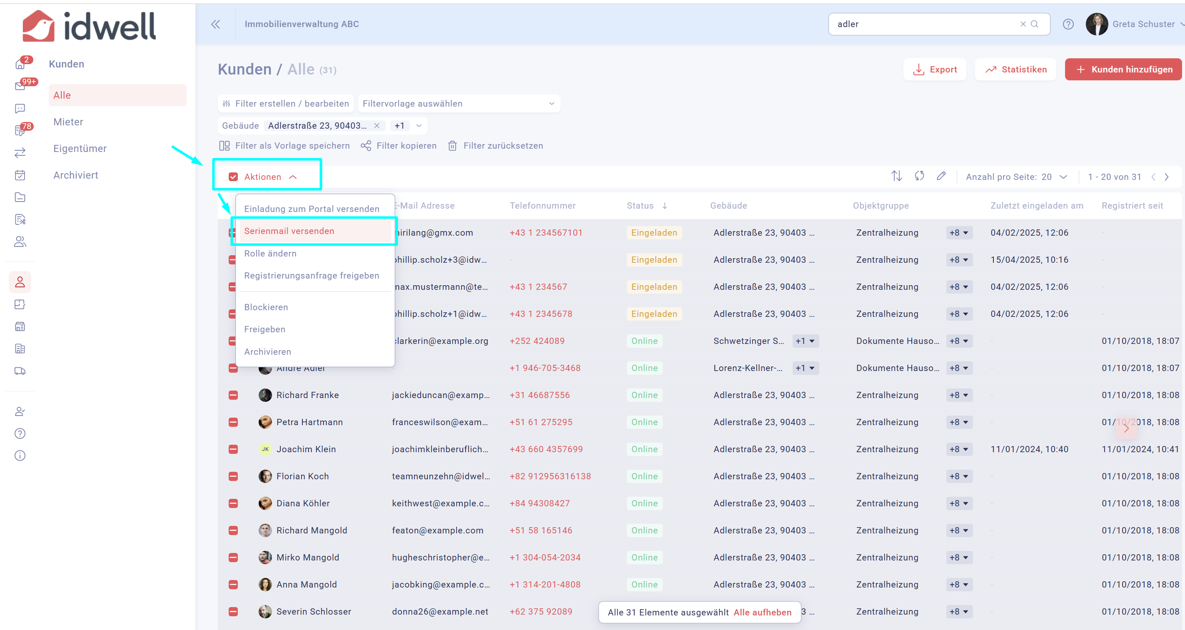Click search magnifier icon
This screenshot has width=1185, height=630.
(x=1035, y=25)
